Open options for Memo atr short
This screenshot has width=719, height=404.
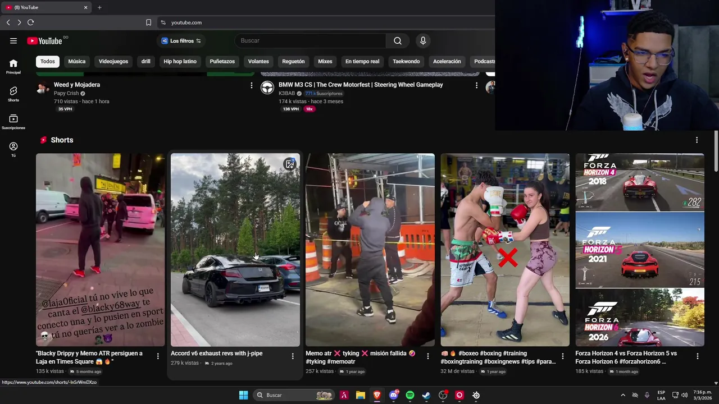tap(427, 356)
